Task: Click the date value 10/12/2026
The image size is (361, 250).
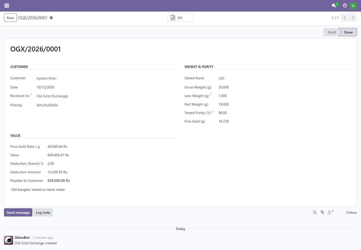Action: click(45, 87)
